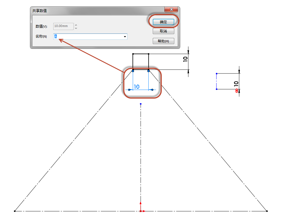Select the red relation icon on right sketch
The image size is (287, 221).
coord(237,91)
